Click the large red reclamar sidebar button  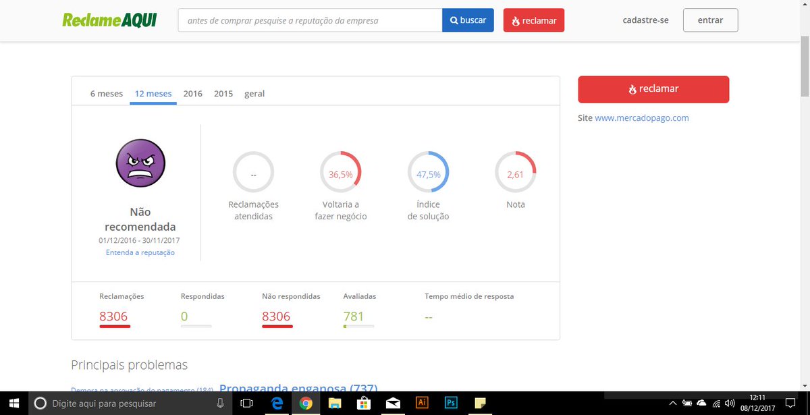click(653, 89)
